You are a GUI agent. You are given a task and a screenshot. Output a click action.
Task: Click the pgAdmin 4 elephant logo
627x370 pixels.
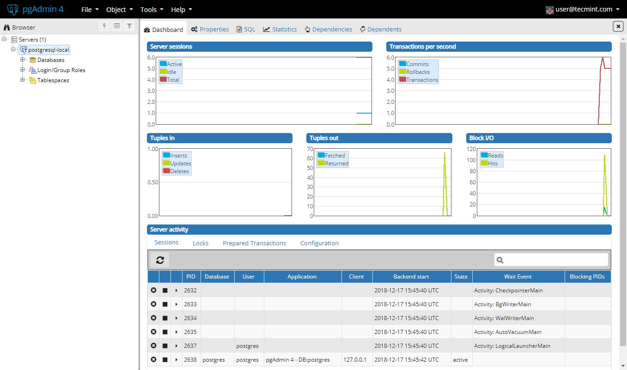point(13,9)
